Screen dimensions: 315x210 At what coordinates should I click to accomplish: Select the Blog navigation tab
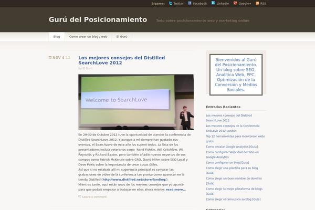click(x=57, y=37)
